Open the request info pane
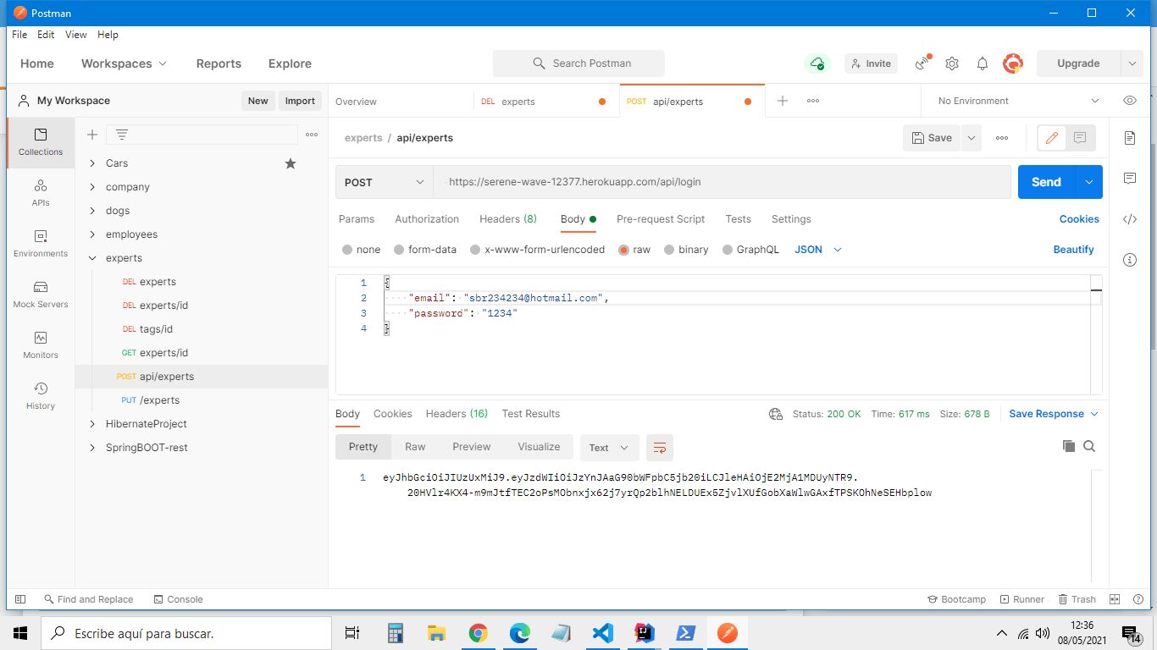Screen dimensions: 1157x650 [x=1130, y=260]
